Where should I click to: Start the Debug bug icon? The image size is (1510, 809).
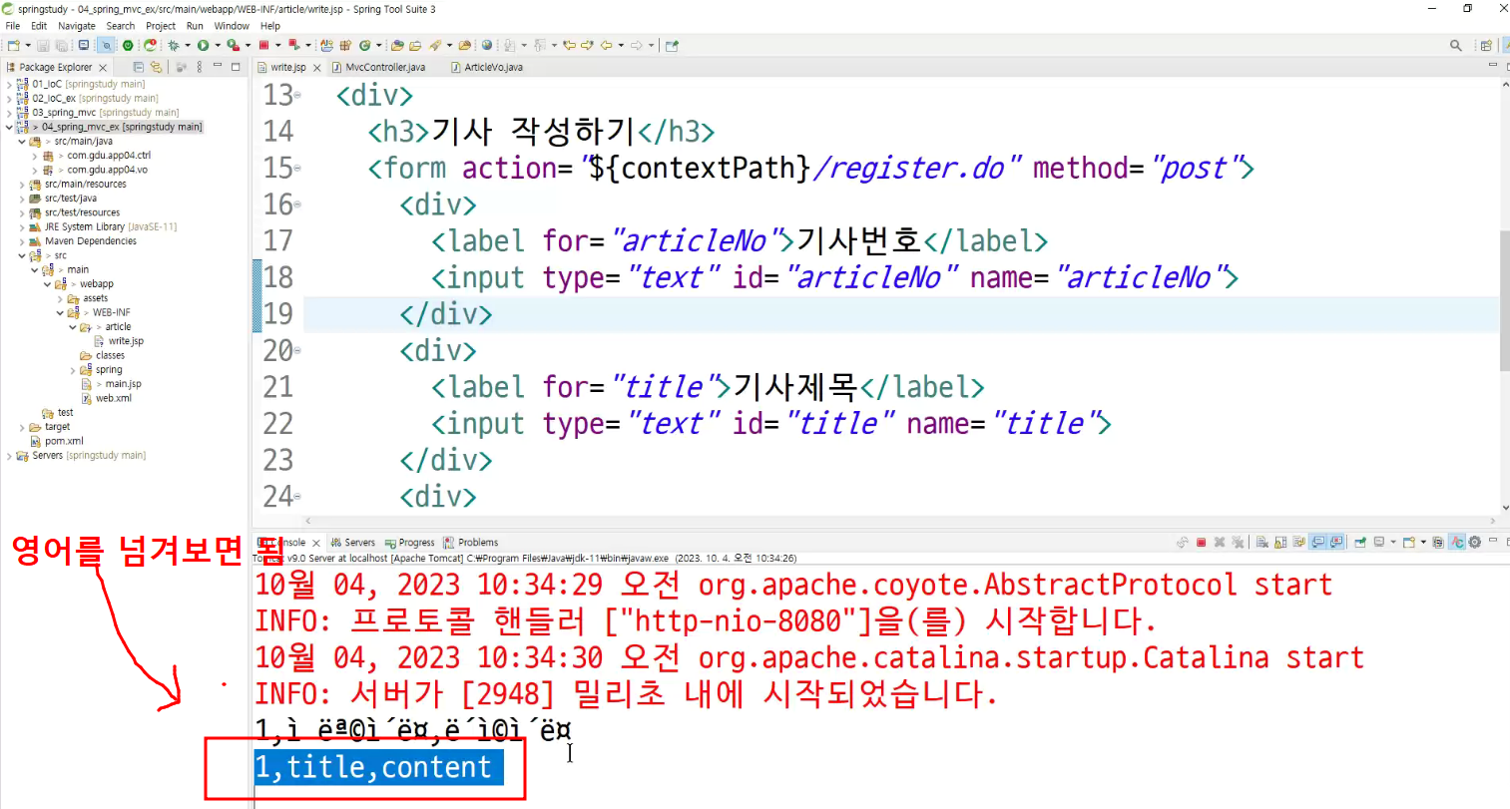point(174,45)
